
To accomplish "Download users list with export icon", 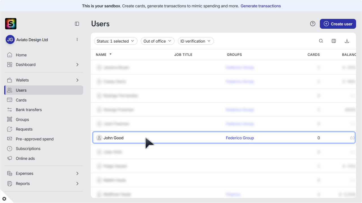I will pos(347,41).
